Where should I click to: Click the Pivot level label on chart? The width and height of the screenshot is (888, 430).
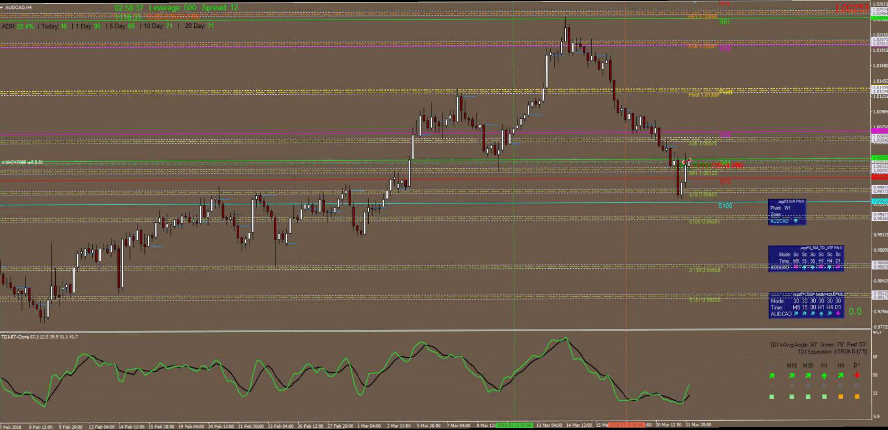click(726, 92)
